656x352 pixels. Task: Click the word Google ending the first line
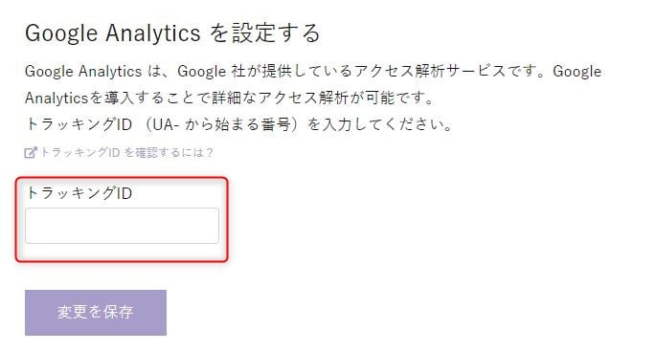(x=577, y=71)
